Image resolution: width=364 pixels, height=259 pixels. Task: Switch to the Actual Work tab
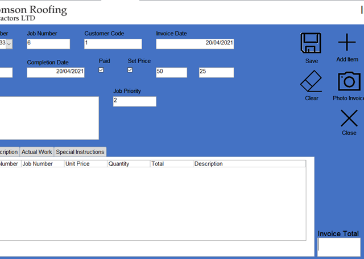[37, 152]
